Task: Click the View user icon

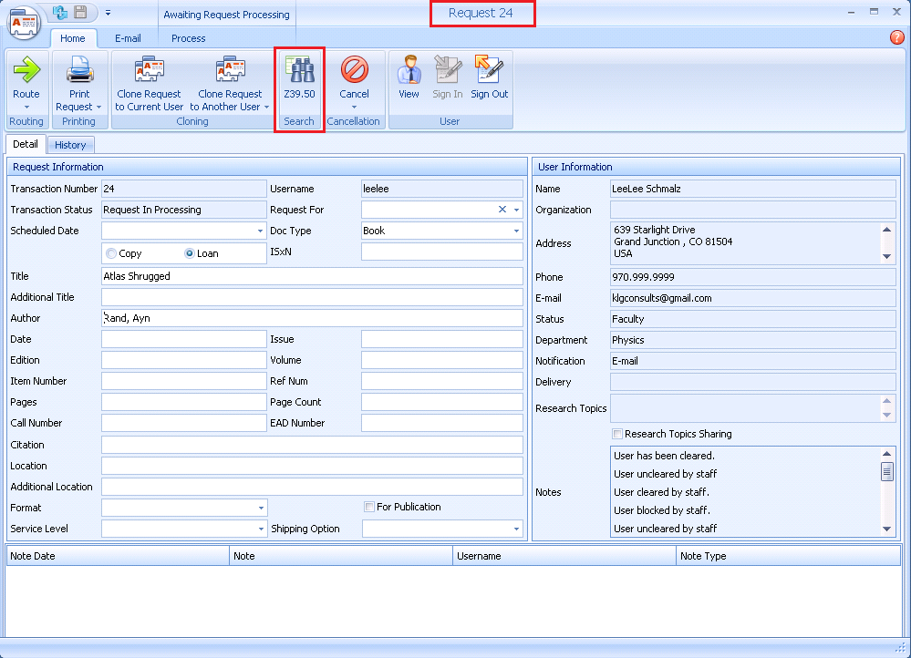Action: (x=409, y=70)
